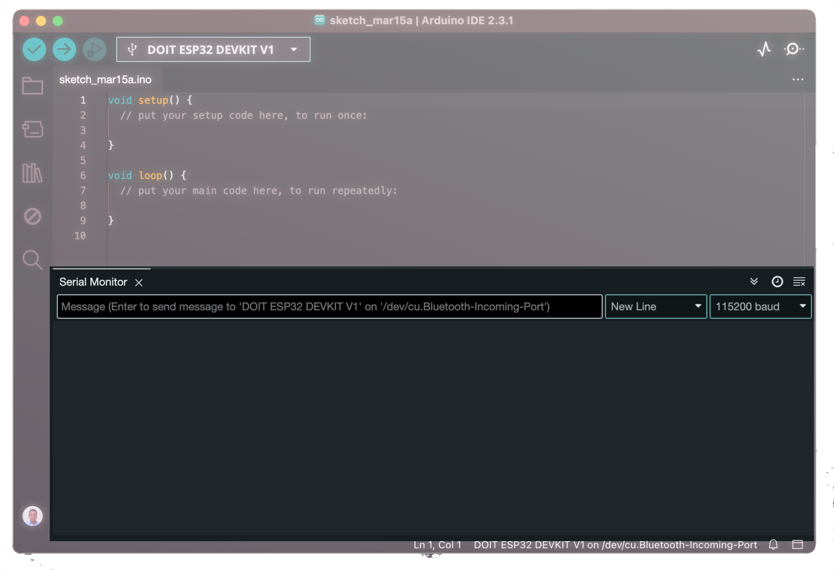Open the Boards Manager sidebar icon
The height and width of the screenshot is (570, 834).
click(x=32, y=129)
